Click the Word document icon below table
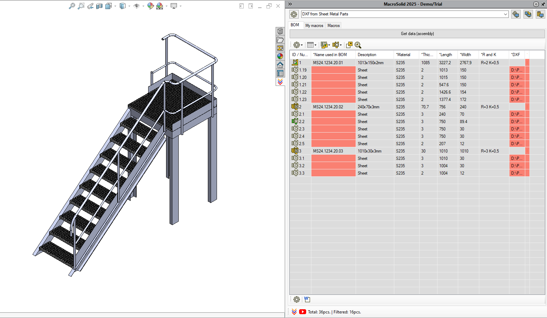This screenshot has width=547, height=318. [307, 299]
